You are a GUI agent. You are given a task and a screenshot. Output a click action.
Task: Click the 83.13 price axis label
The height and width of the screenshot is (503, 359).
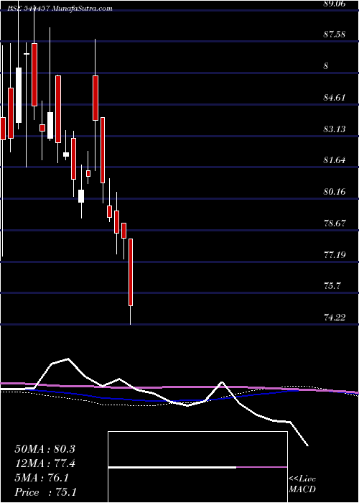click(335, 129)
